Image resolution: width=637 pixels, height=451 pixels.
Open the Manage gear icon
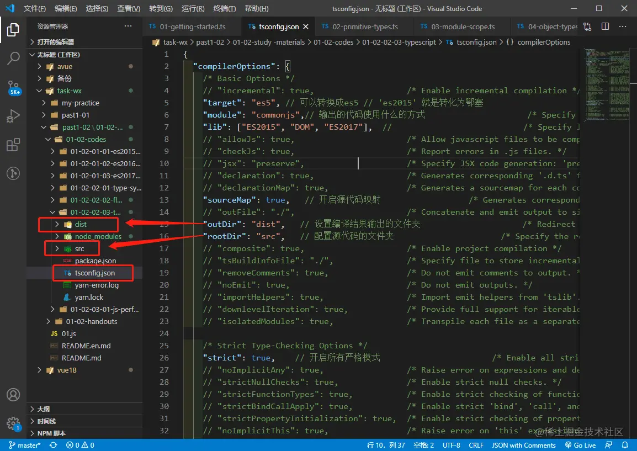[x=13, y=423]
